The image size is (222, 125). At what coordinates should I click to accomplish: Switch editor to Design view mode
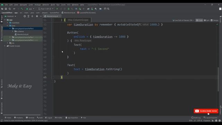pyautogui.click(x=214, y=20)
